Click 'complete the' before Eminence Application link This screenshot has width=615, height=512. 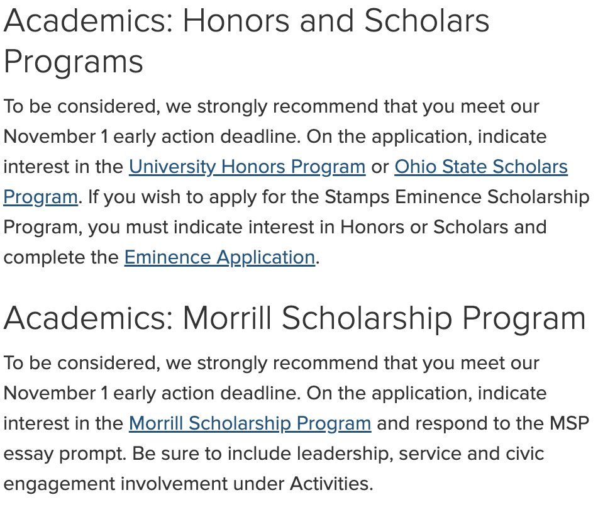(61, 257)
